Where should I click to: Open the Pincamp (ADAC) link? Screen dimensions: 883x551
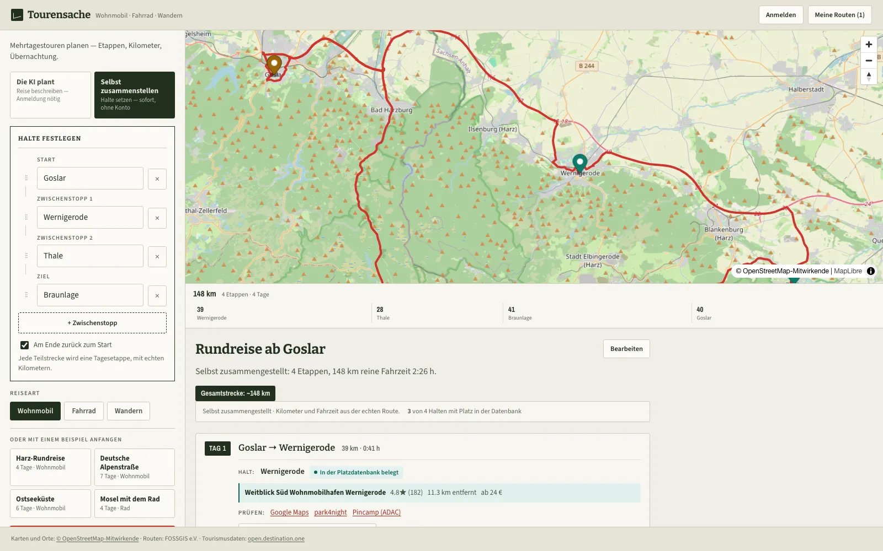coord(376,512)
